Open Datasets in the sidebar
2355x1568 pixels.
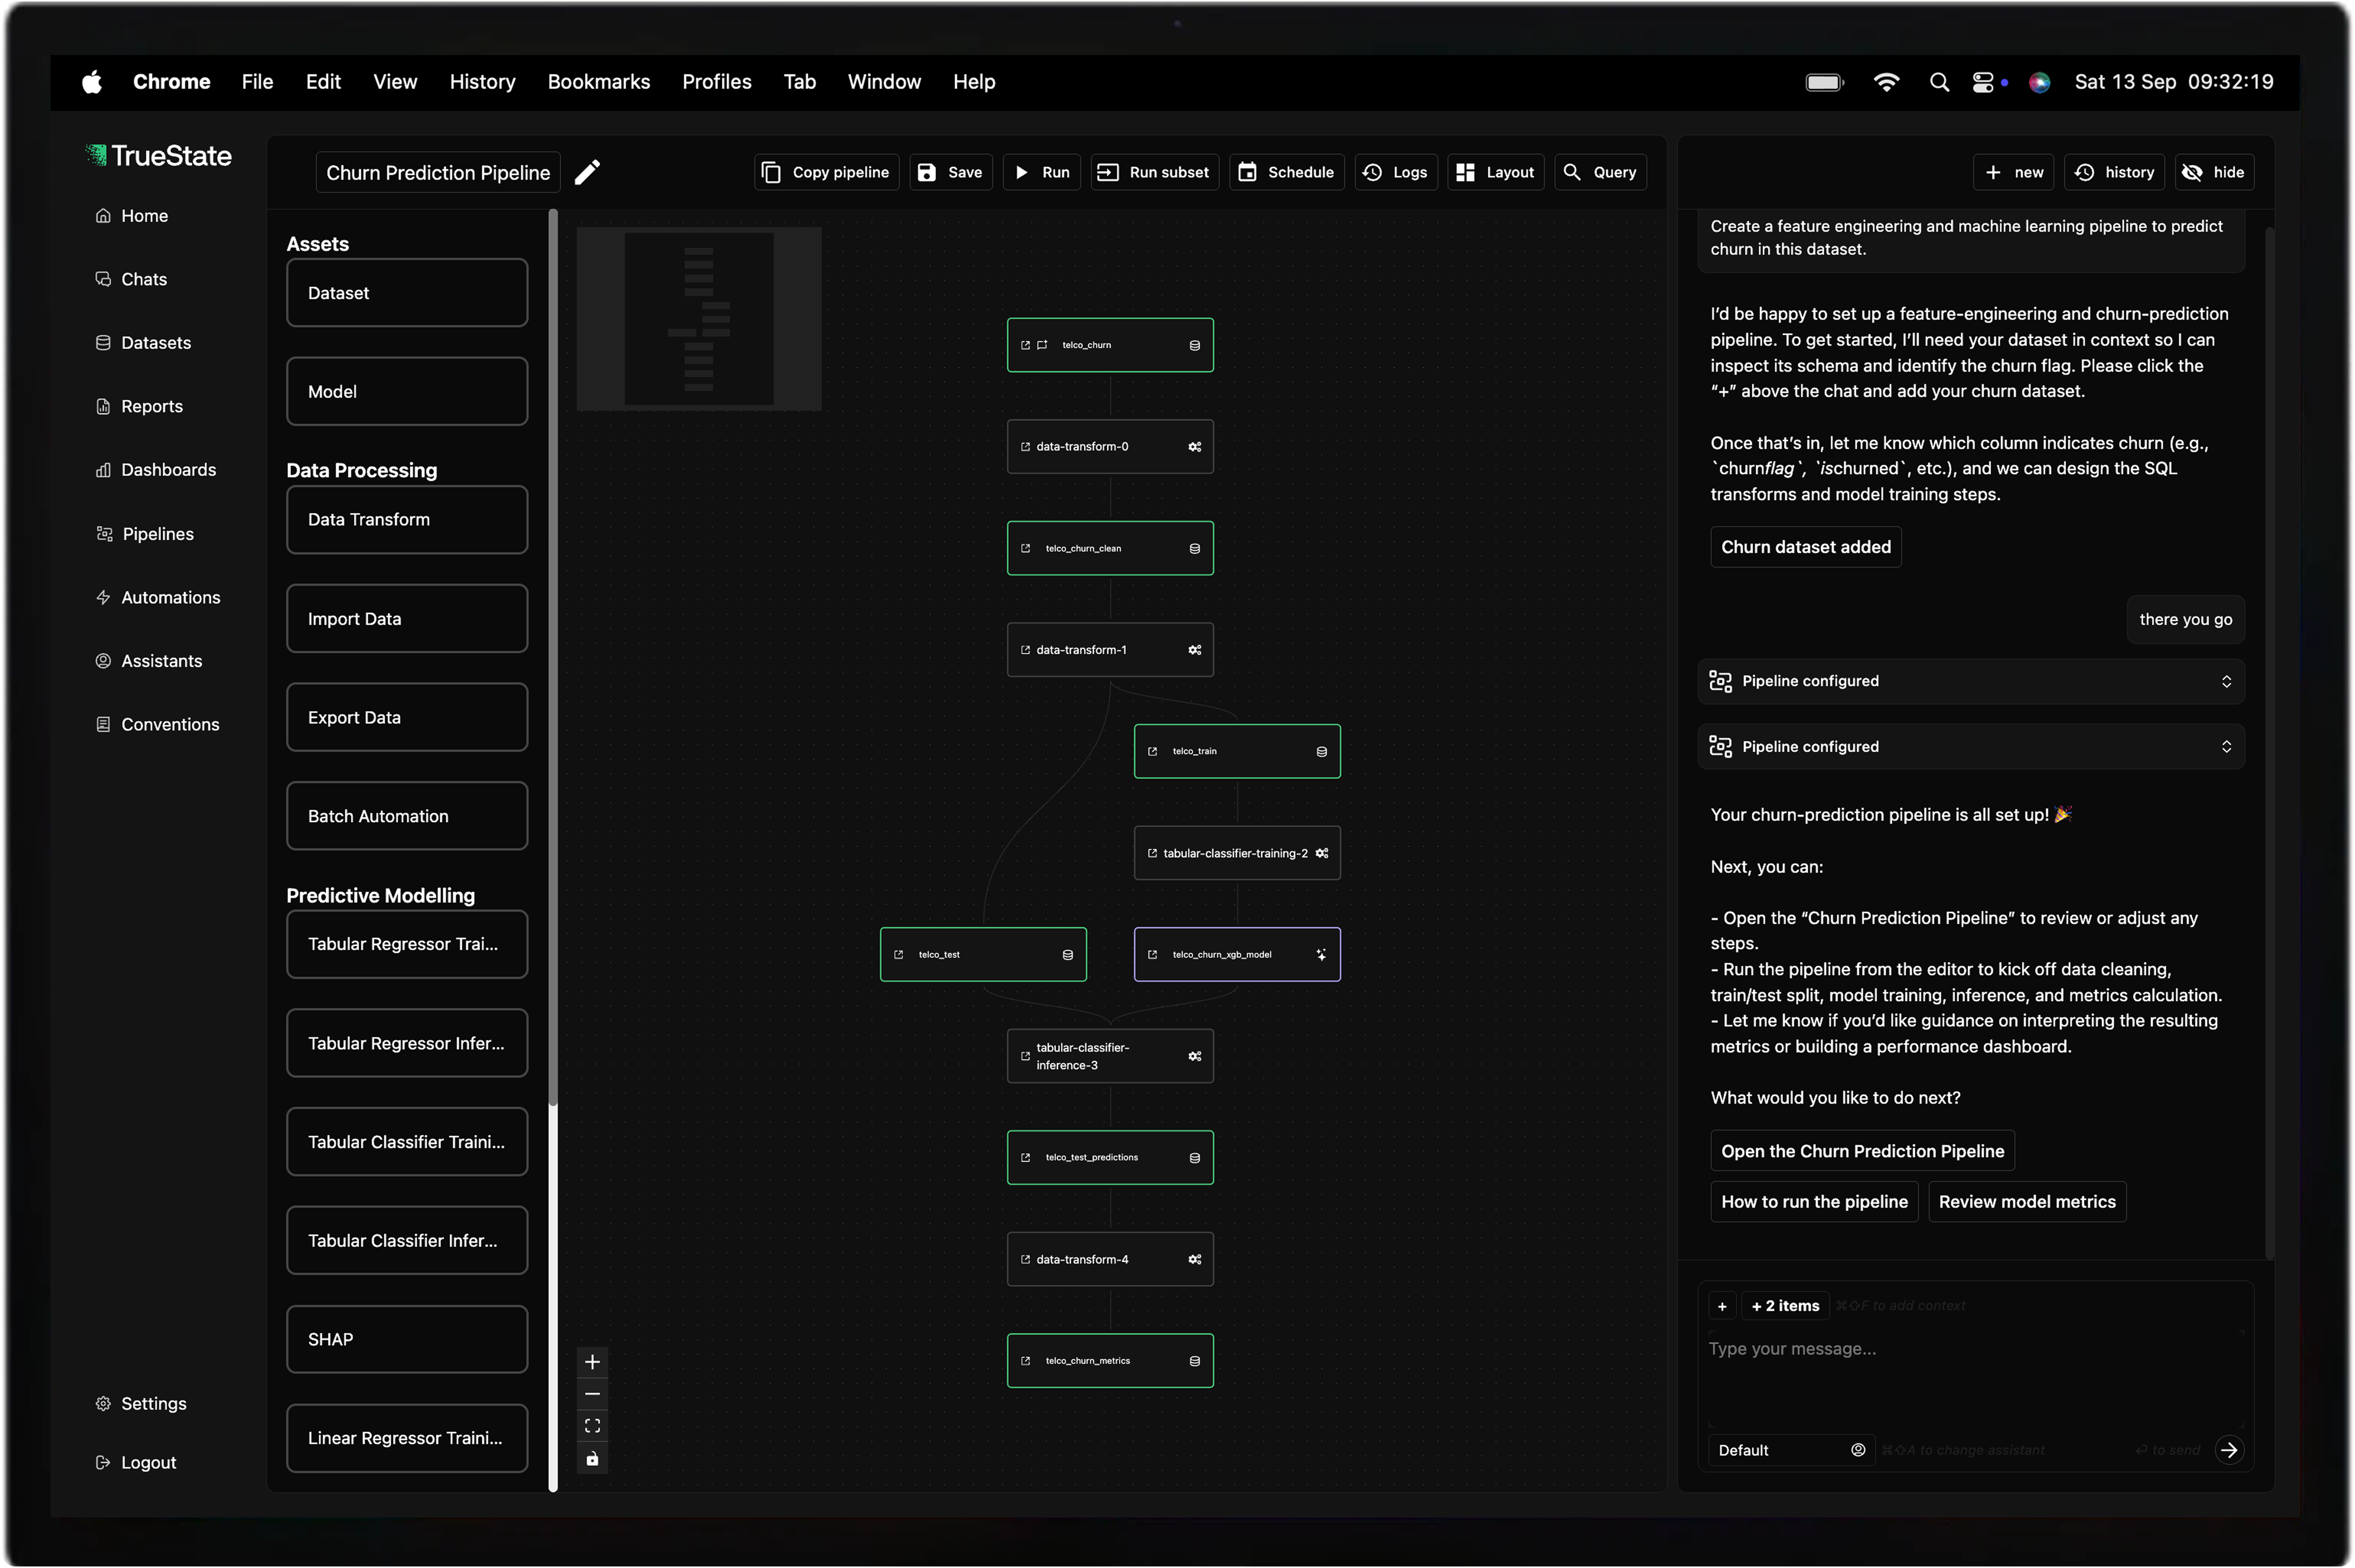pyautogui.click(x=143, y=343)
